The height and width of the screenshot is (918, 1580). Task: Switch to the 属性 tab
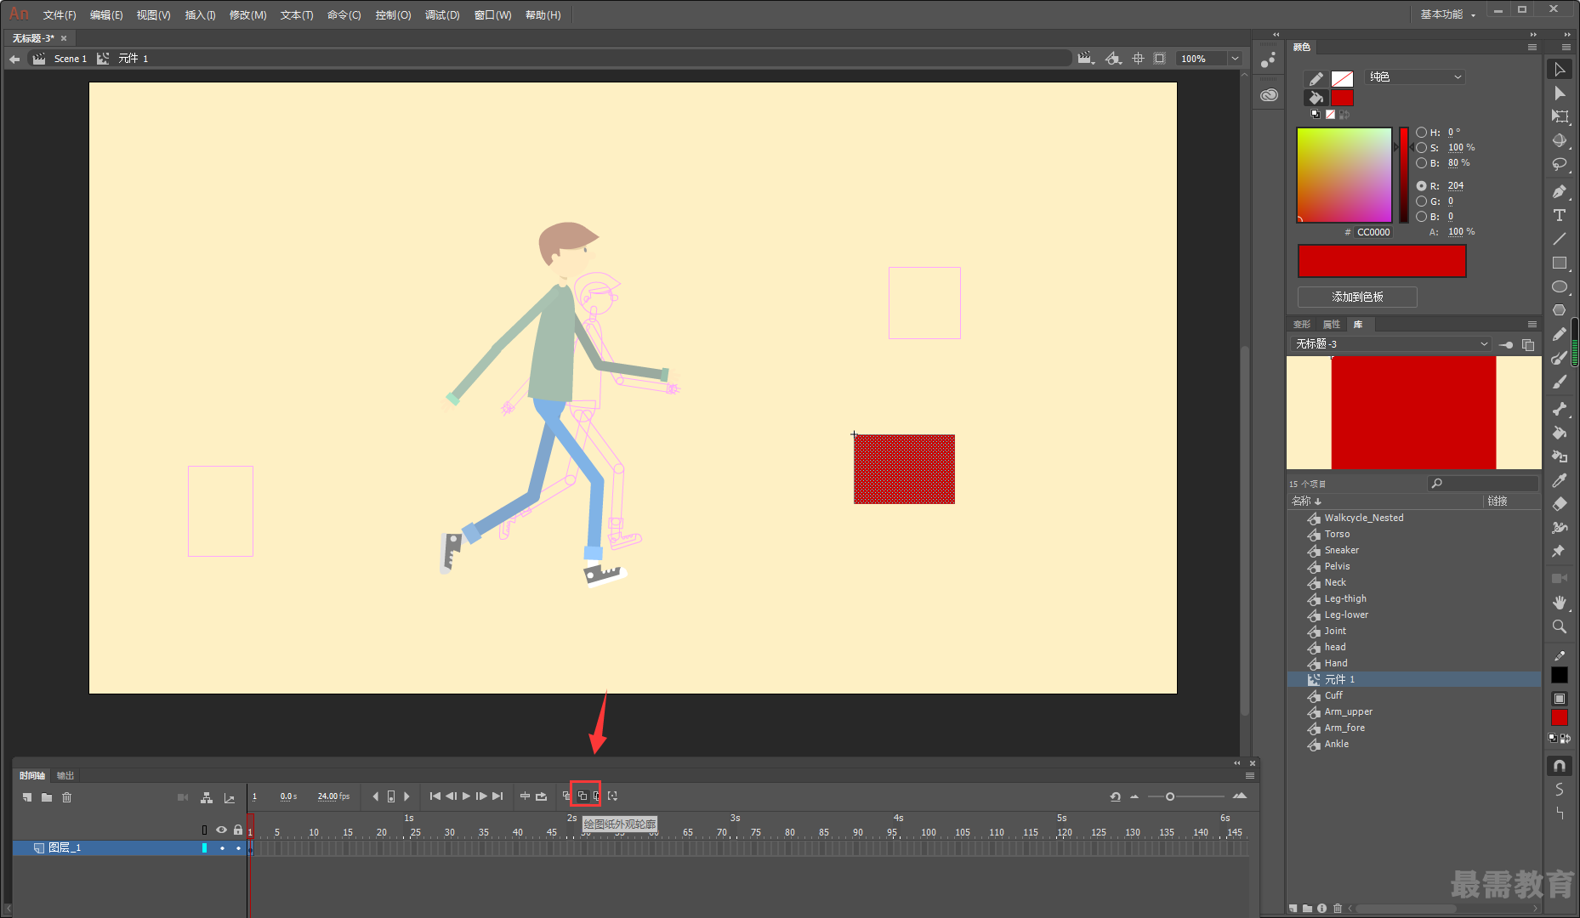pyautogui.click(x=1331, y=325)
